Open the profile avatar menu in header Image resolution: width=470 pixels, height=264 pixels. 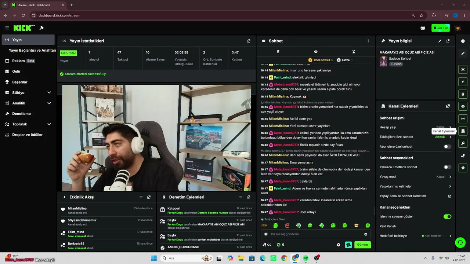pos(458,28)
